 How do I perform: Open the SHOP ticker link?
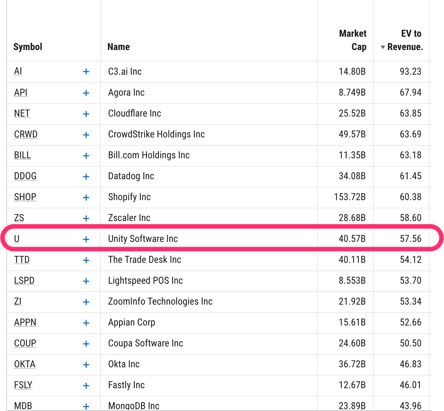(x=25, y=197)
